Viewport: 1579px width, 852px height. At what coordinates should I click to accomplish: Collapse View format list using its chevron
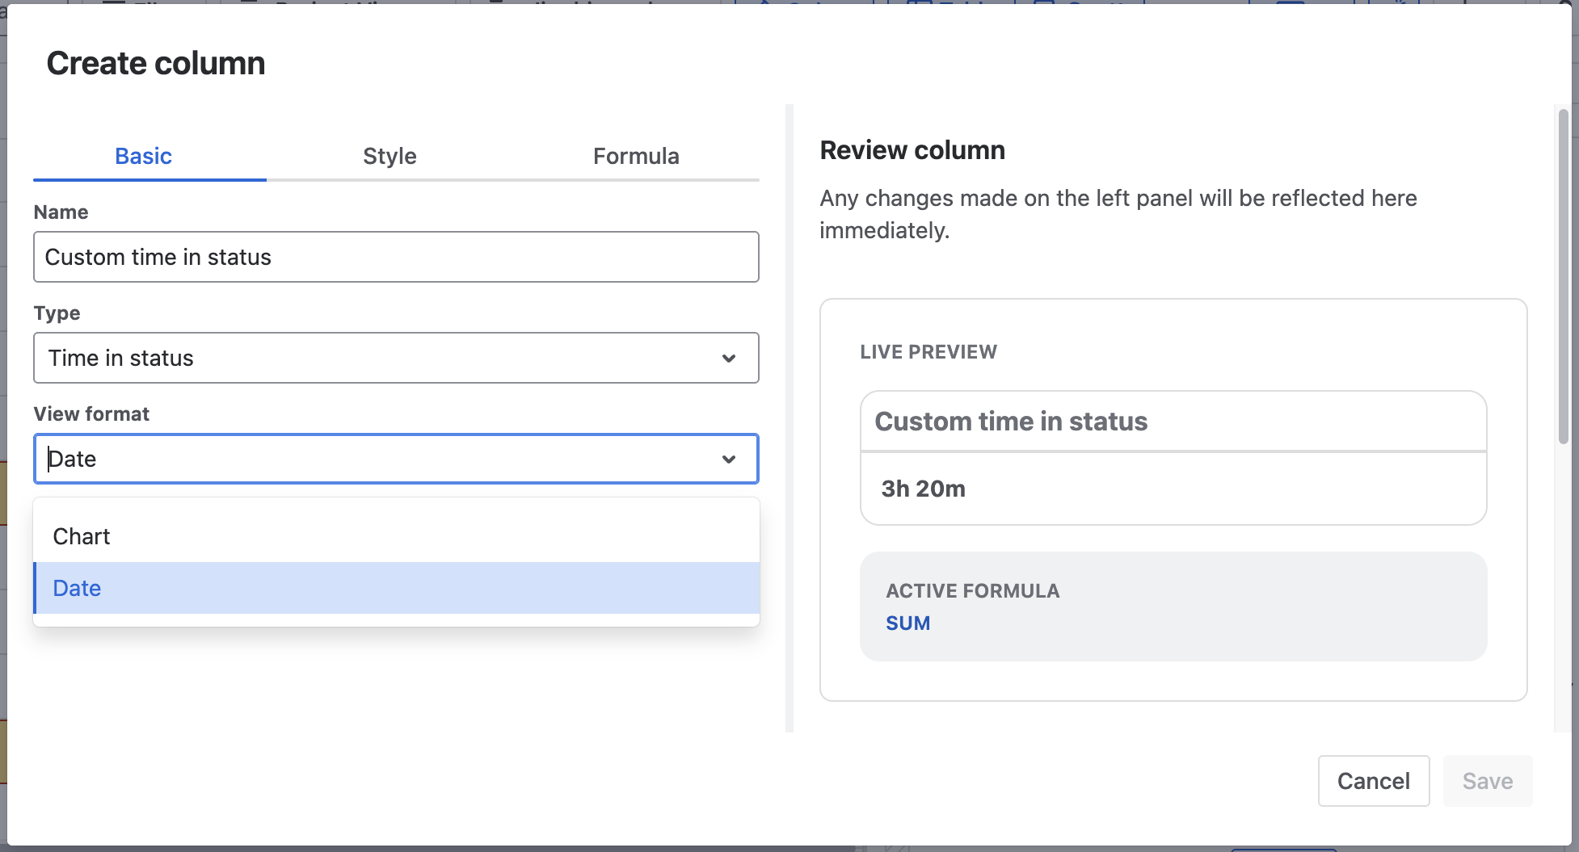pos(728,460)
